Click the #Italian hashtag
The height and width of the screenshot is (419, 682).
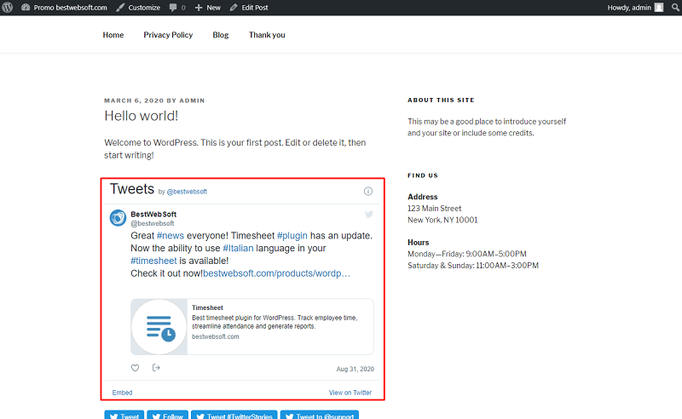click(x=238, y=248)
